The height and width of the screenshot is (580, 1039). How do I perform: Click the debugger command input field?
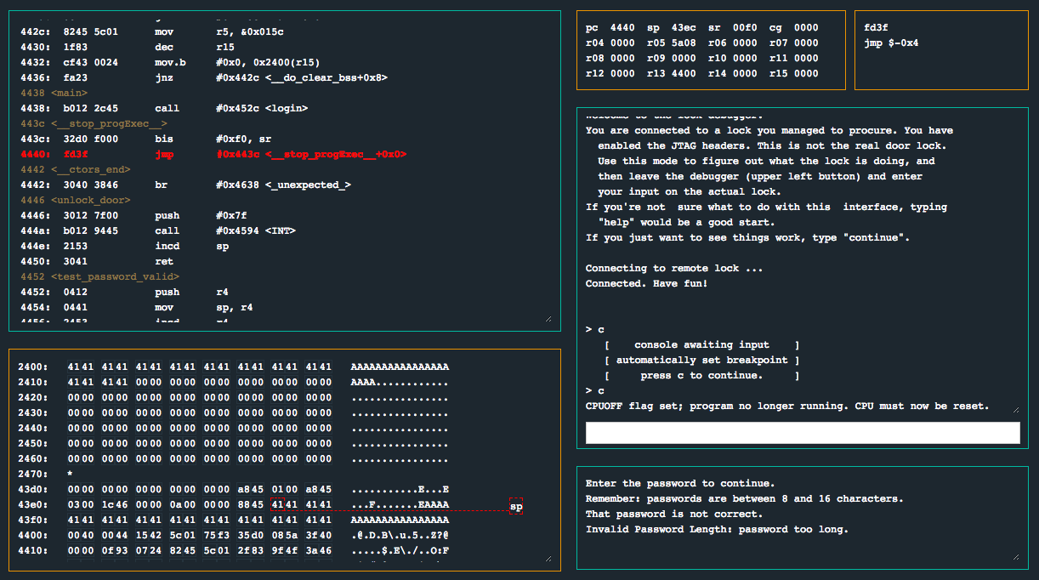pyautogui.click(x=803, y=433)
